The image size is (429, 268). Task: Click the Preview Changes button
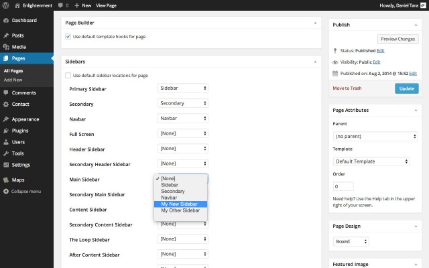point(397,39)
